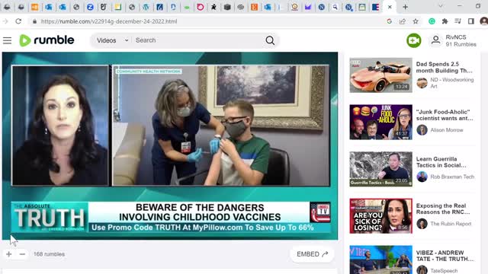This screenshot has height=274, width=488.
Task: Close the current Rumble tab
Action: pos(390,7)
